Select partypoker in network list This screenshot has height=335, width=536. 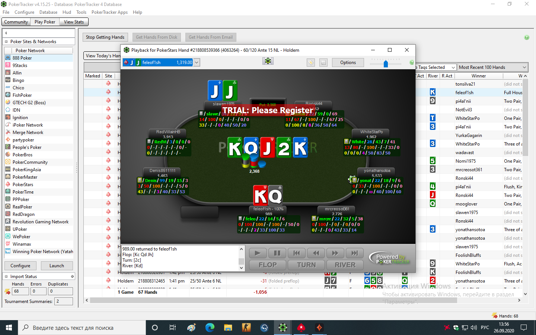pos(39,140)
